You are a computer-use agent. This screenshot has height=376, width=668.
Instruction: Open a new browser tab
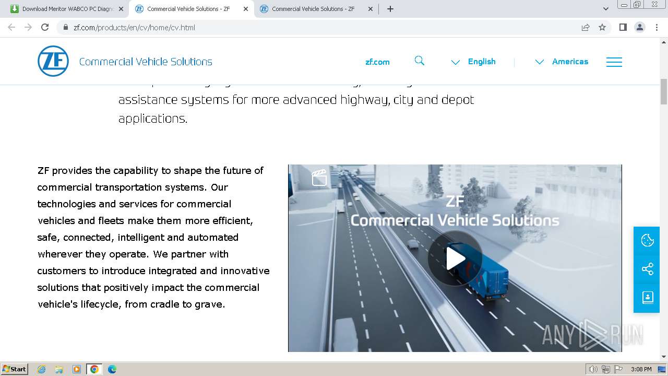pyautogui.click(x=390, y=9)
